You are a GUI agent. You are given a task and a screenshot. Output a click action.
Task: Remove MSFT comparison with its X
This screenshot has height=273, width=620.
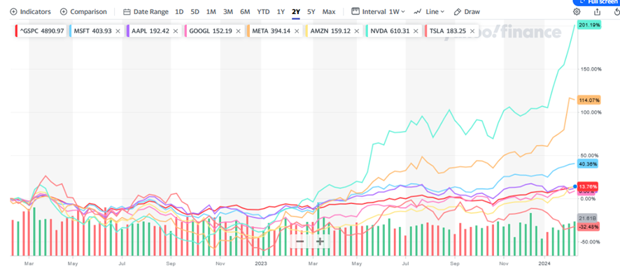coord(118,31)
